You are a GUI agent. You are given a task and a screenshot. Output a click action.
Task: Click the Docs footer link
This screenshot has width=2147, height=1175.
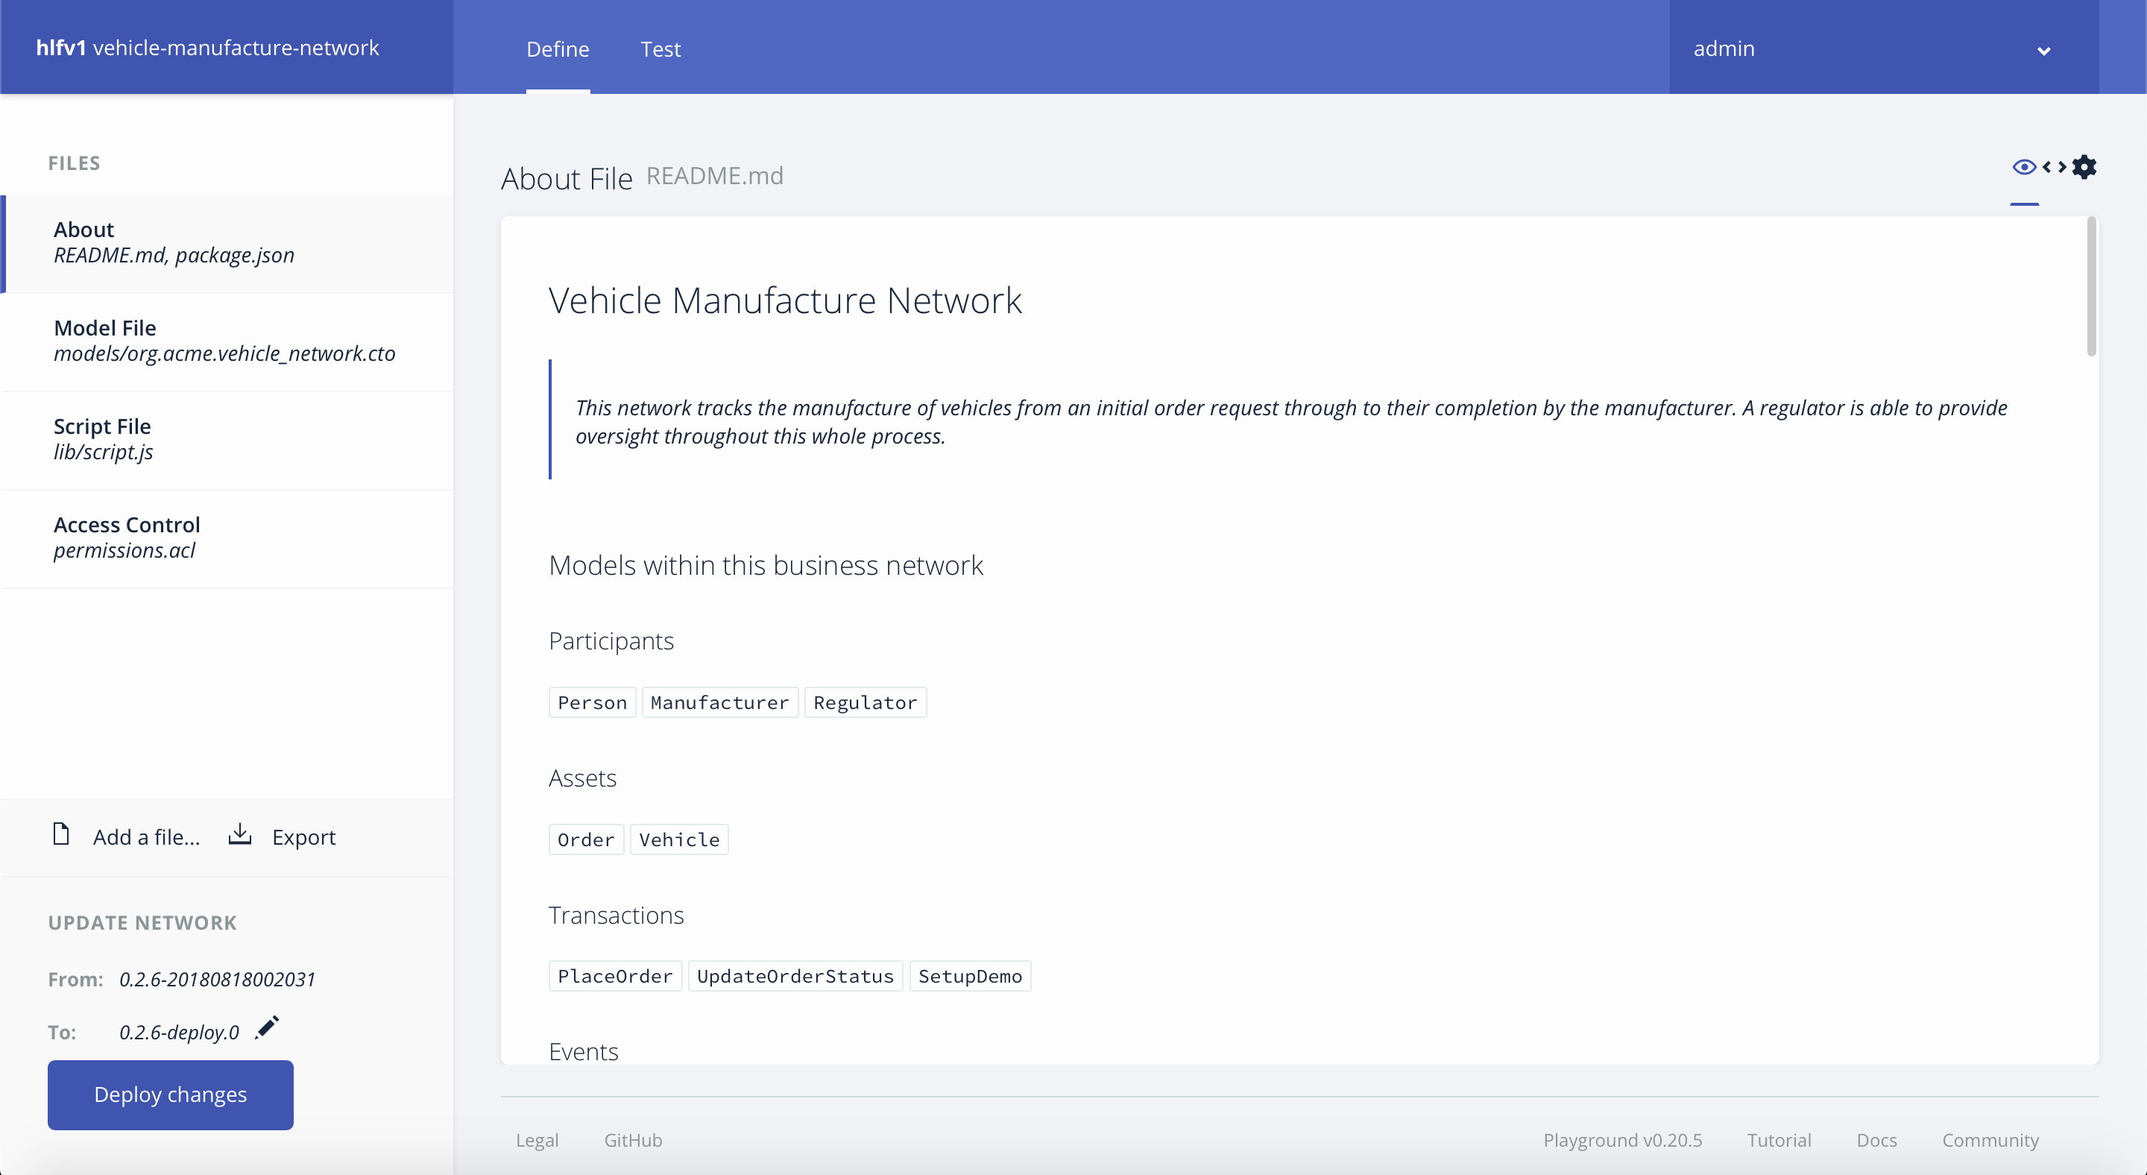[1876, 1139]
